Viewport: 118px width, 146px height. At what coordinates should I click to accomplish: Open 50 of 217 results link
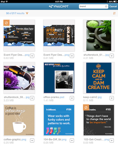tap(15, 13)
